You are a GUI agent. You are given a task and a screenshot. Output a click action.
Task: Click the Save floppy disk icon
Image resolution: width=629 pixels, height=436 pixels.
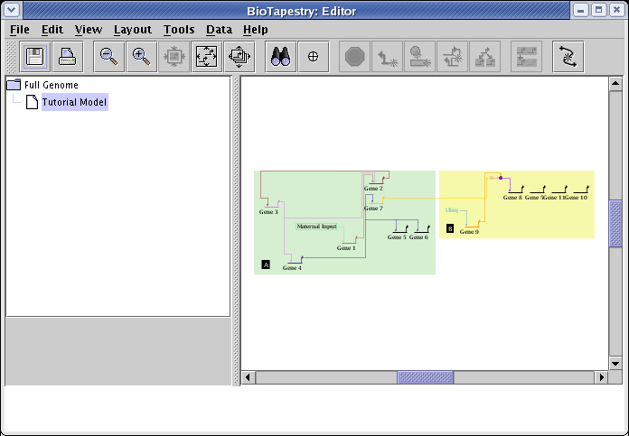coord(36,57)
